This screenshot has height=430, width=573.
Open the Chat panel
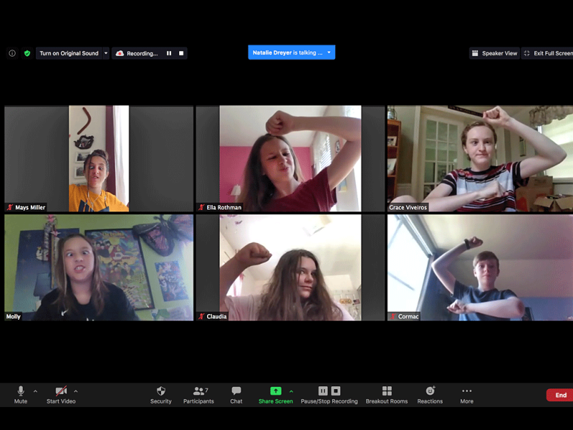point(236,395)
